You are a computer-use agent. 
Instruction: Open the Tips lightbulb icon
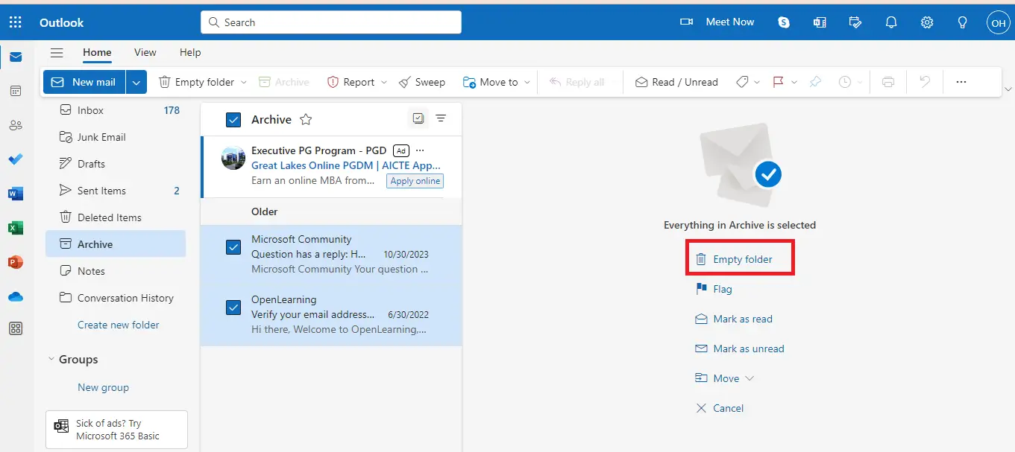click(x=963, y=22)
